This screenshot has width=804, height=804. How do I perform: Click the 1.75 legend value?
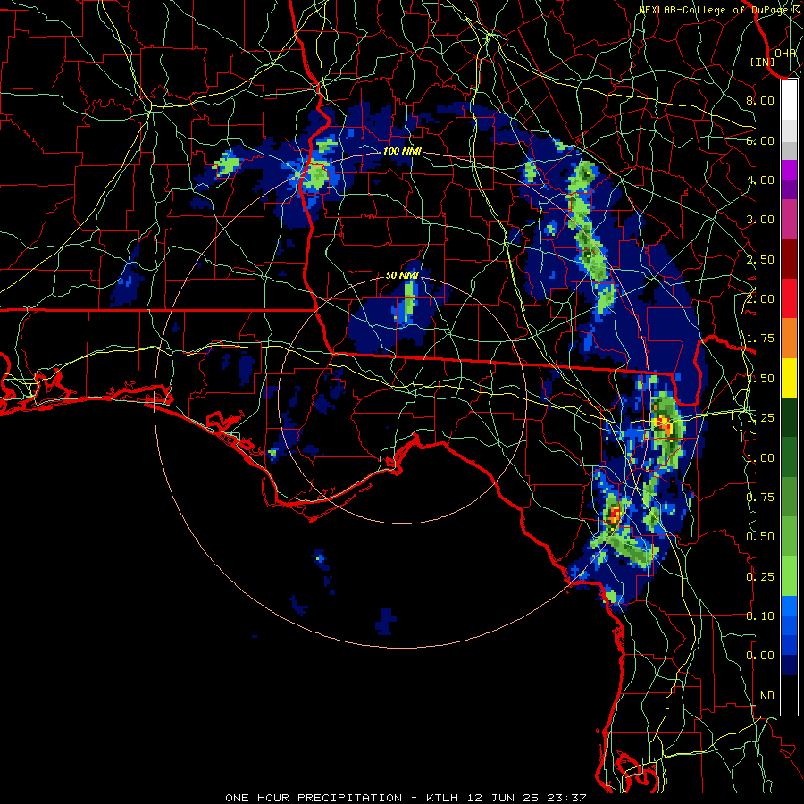(x=760, y=339)
